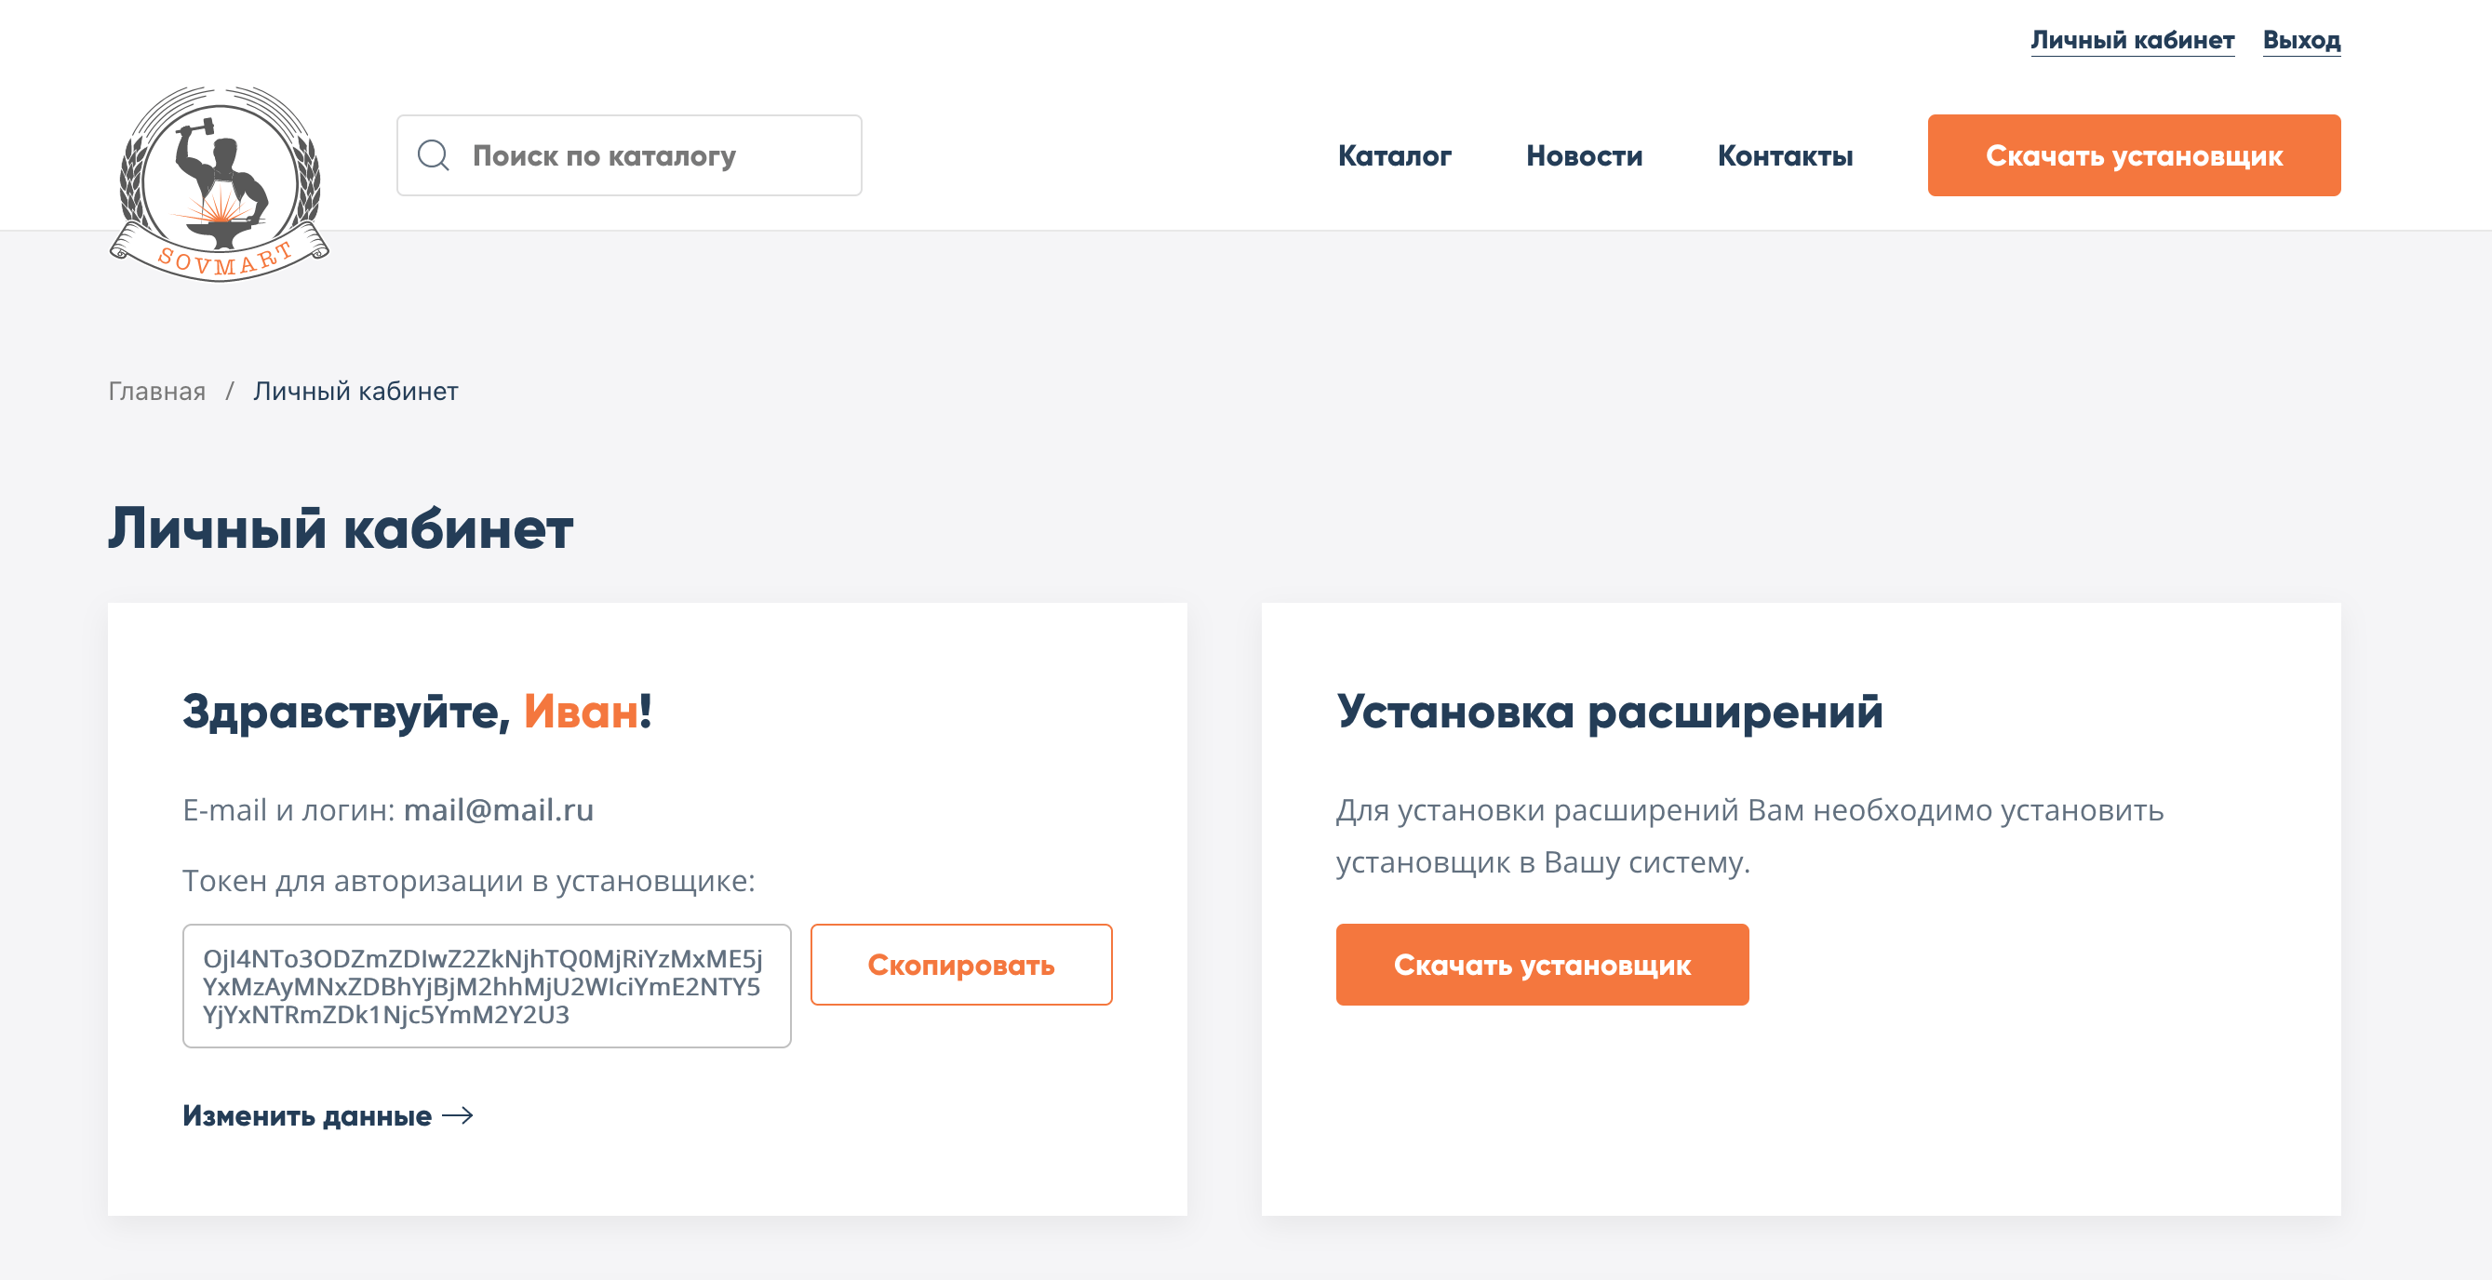Click Выход to log out
Viewport: 2492px width, 1280px height.
[2302, 40]
